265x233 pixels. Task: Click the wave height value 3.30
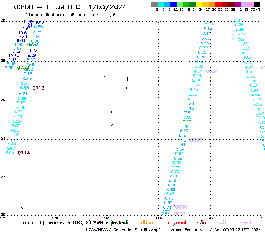(x=251, y=76)
